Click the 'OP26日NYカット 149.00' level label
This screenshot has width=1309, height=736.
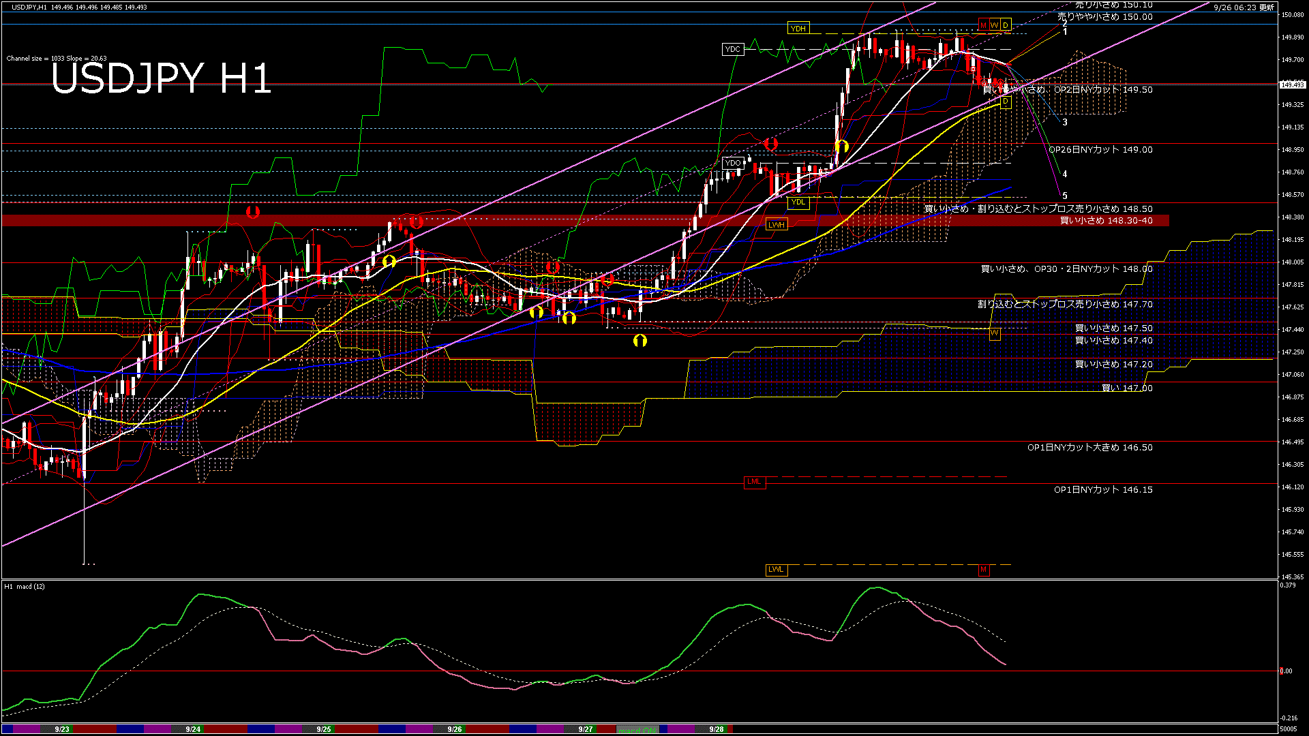click(x=1100, y=149)
